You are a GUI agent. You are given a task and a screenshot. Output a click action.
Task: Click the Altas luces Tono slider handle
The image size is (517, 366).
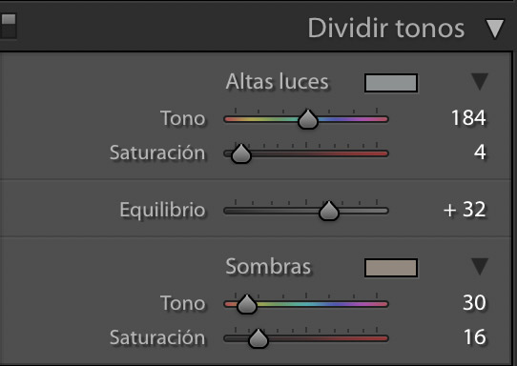point(308,119)
